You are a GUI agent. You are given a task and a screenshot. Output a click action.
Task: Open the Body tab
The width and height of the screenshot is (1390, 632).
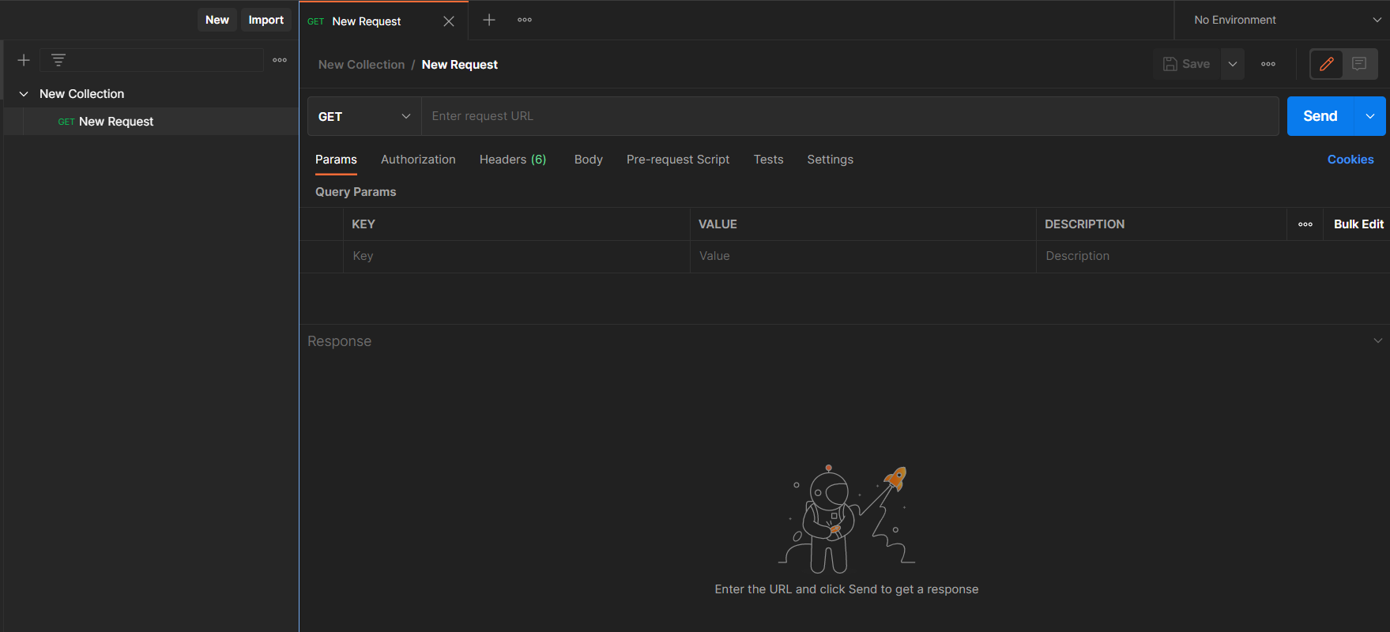coord(589,160)
